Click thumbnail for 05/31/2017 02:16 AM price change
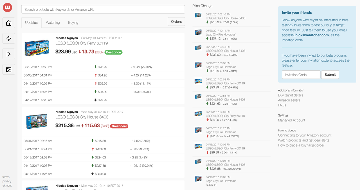 (198, 15)
